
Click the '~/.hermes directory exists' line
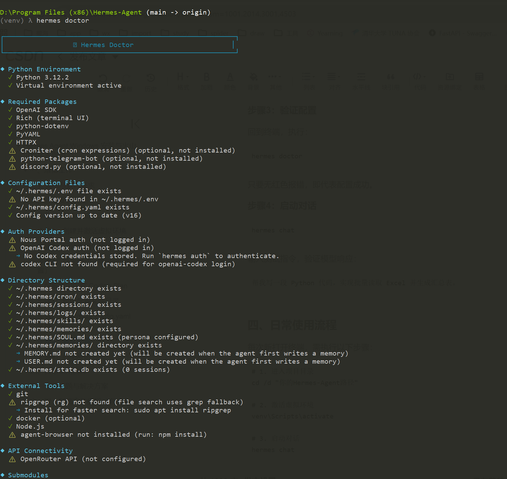click(x=69, y=289)
